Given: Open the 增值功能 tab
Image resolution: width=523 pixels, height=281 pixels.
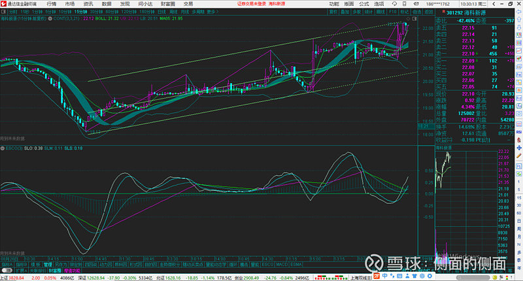Looking at the screenshot, I should (x=72, y=271).
